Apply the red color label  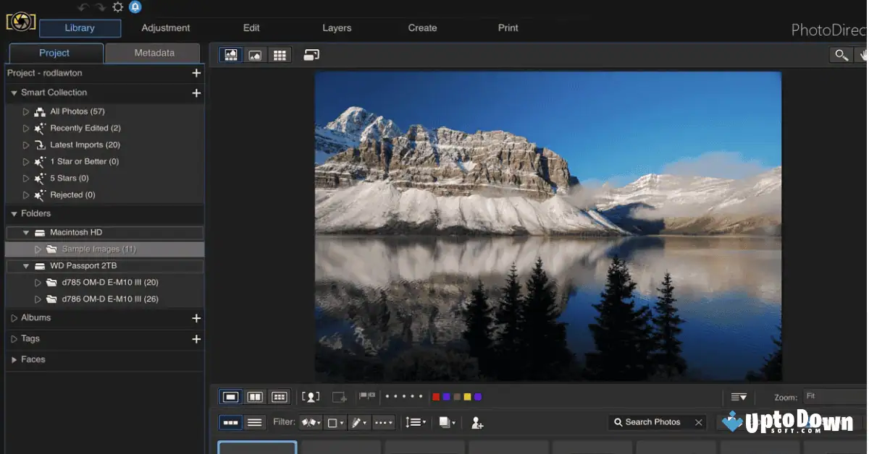click(x=435, y=396)
